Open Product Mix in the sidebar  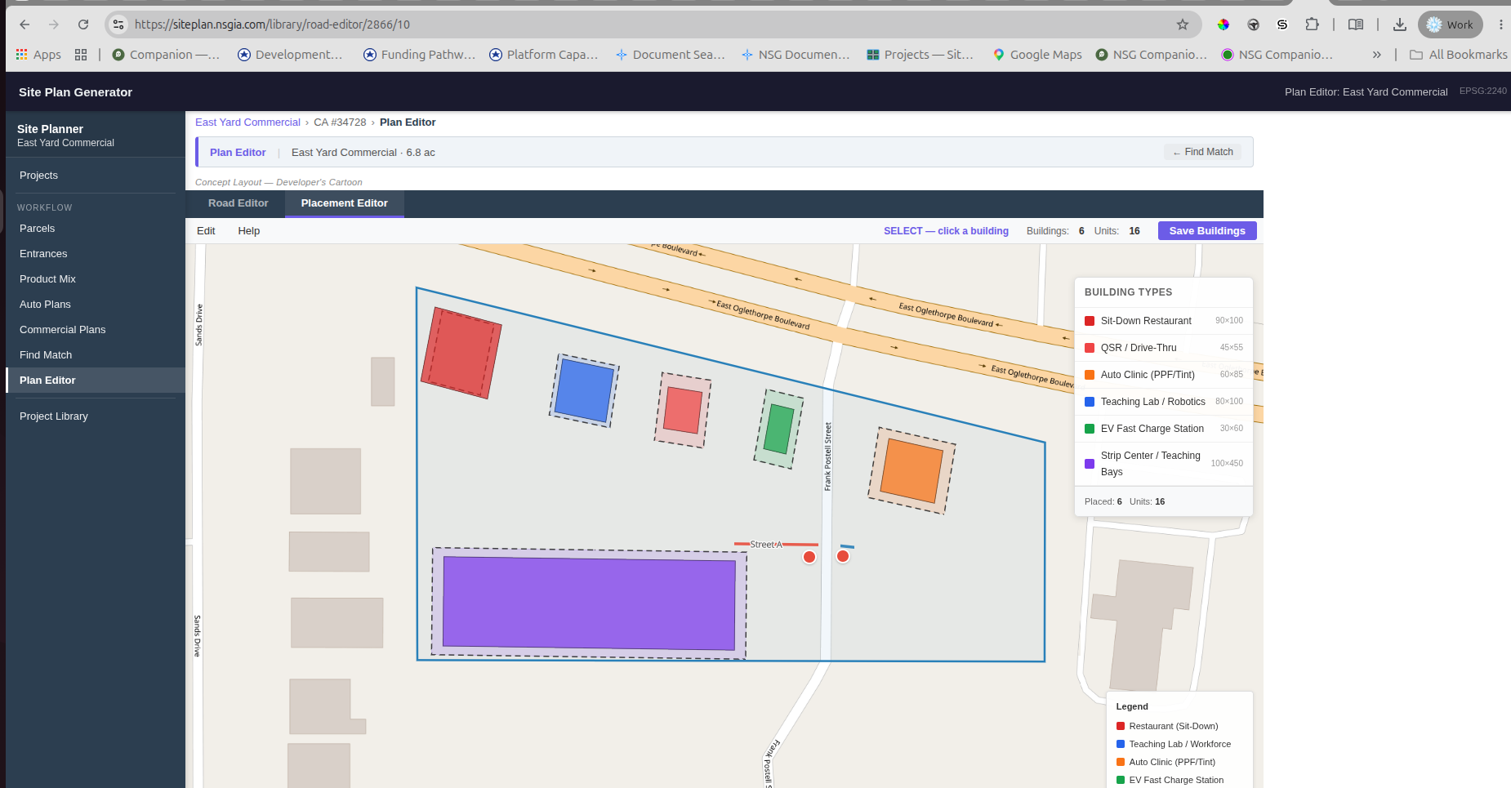[96, 279]
